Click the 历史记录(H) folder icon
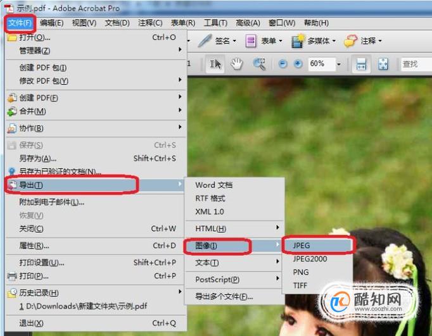This screenshot has height=336, width=432. (x=12, y=293)
